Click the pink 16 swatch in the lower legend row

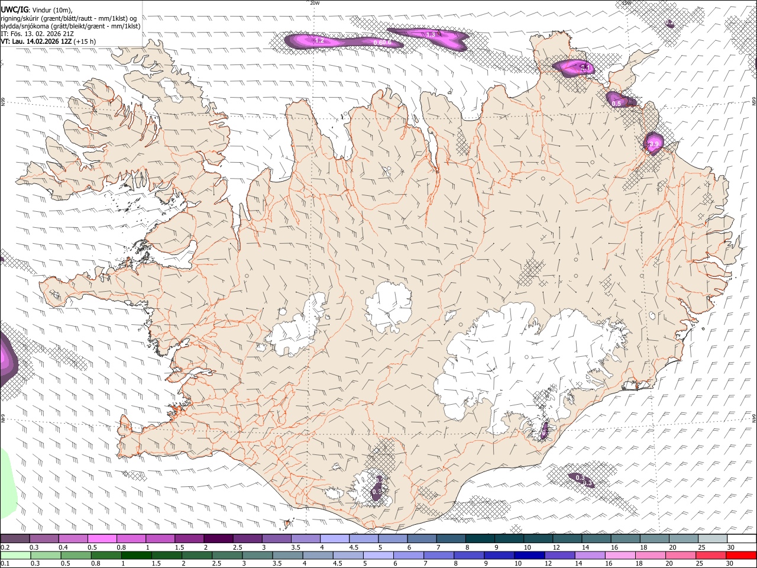point(620,555)
